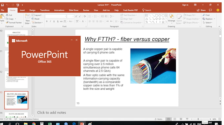Toggle Italic formatting
The image size is (224, 125).
(50, 21)
